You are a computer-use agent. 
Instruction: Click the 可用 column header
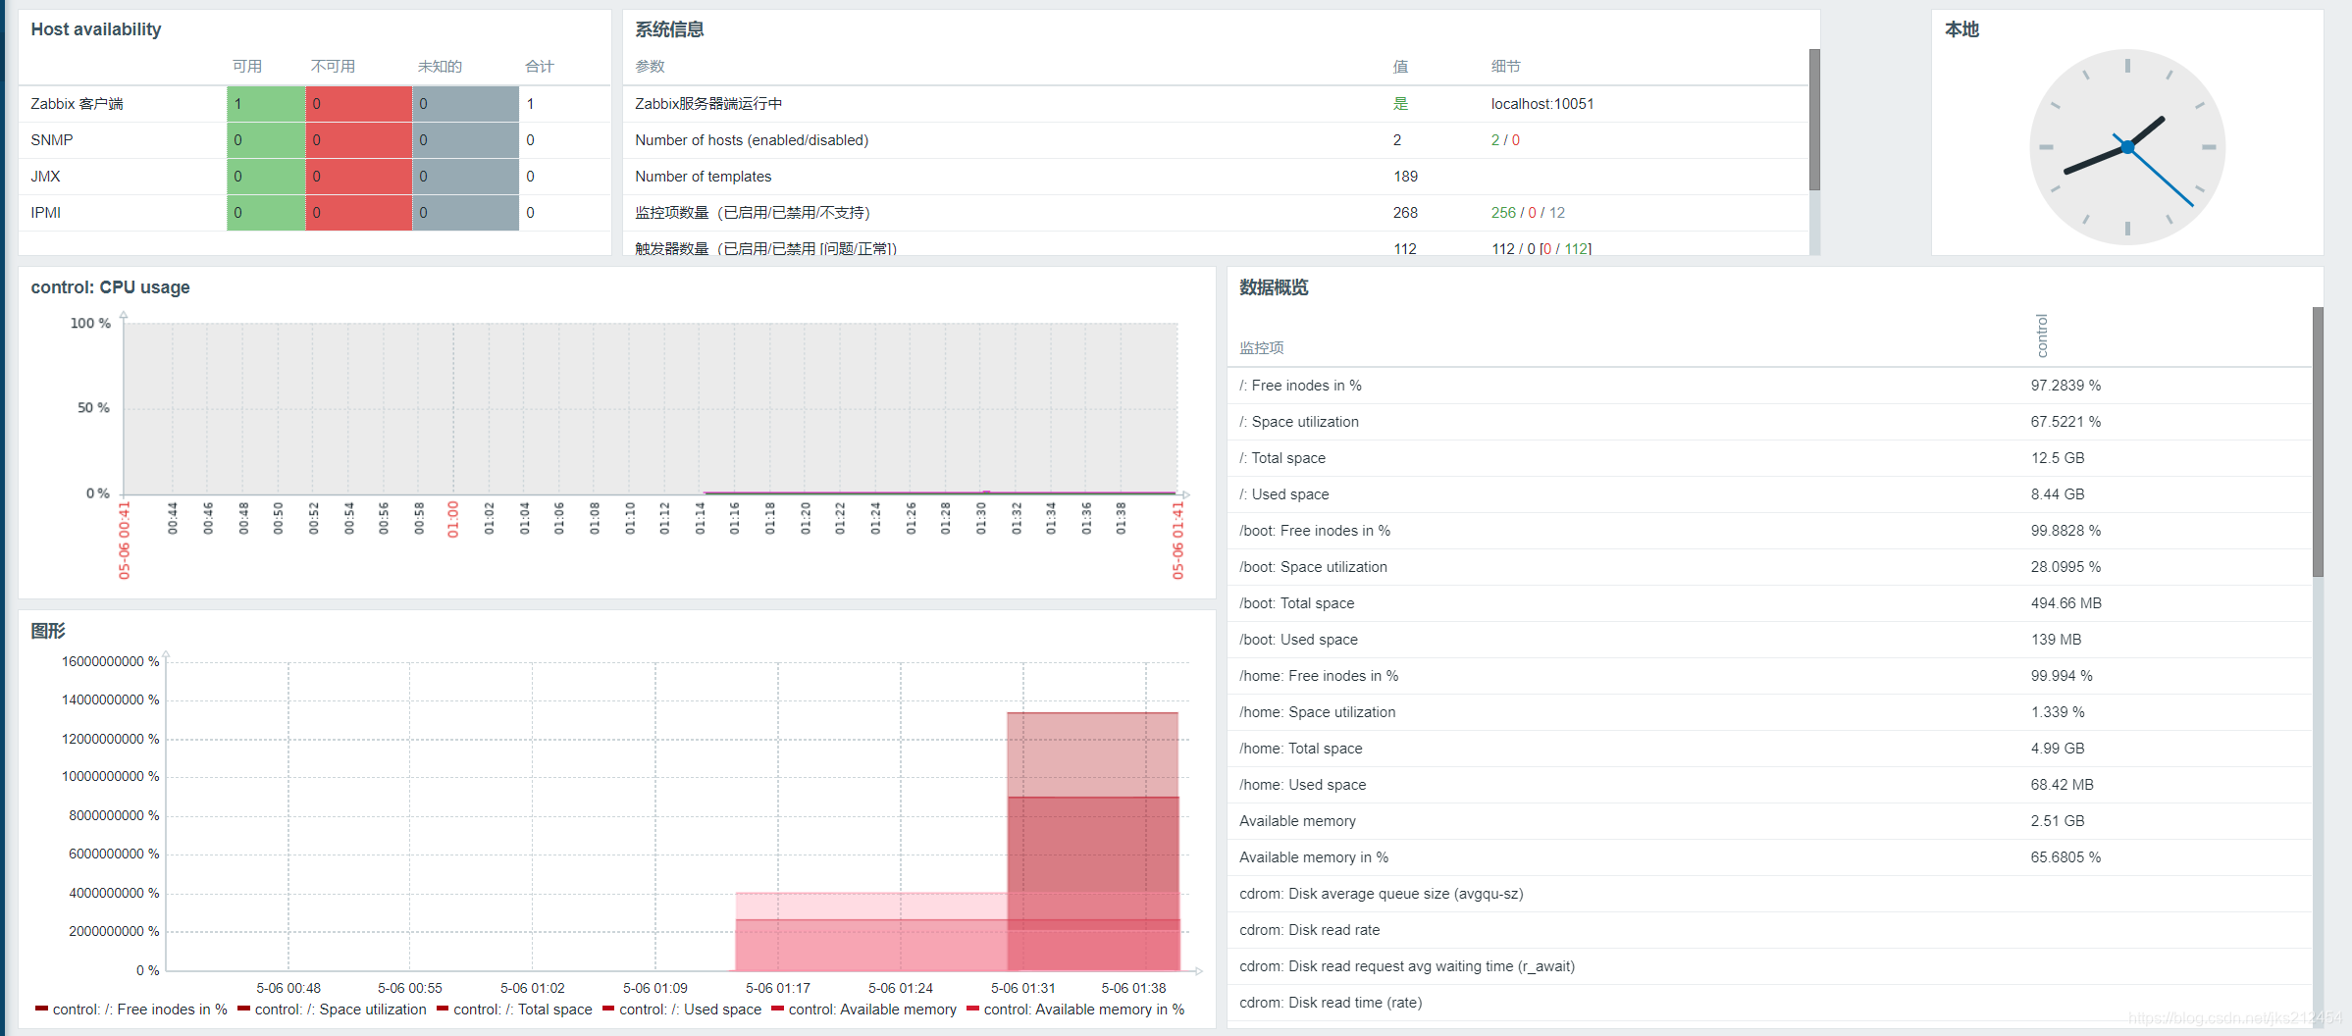247,67
